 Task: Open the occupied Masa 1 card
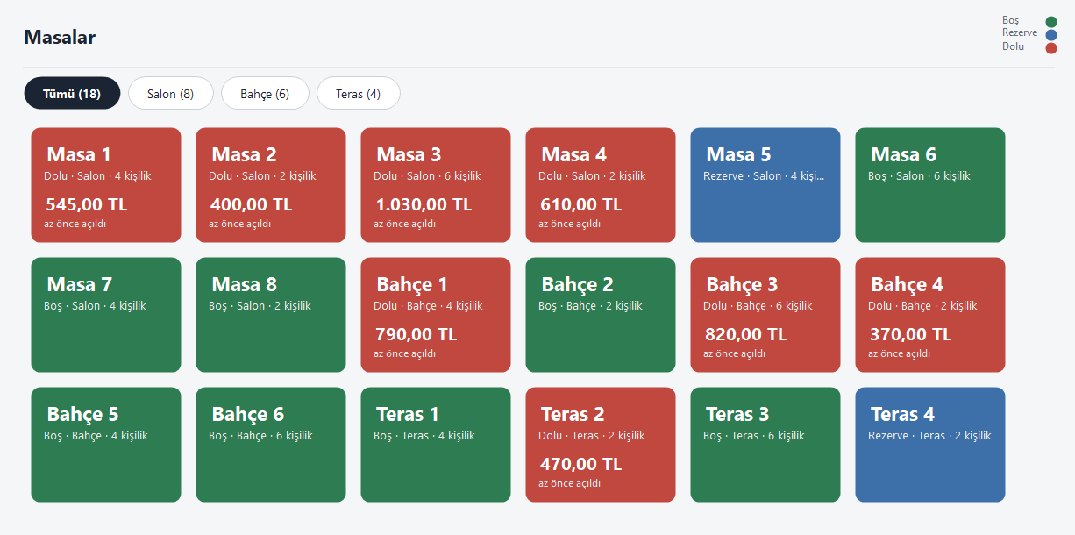point(106,185)
